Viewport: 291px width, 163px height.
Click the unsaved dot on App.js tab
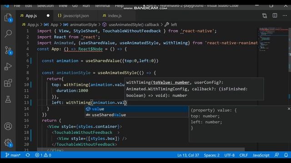48,16
